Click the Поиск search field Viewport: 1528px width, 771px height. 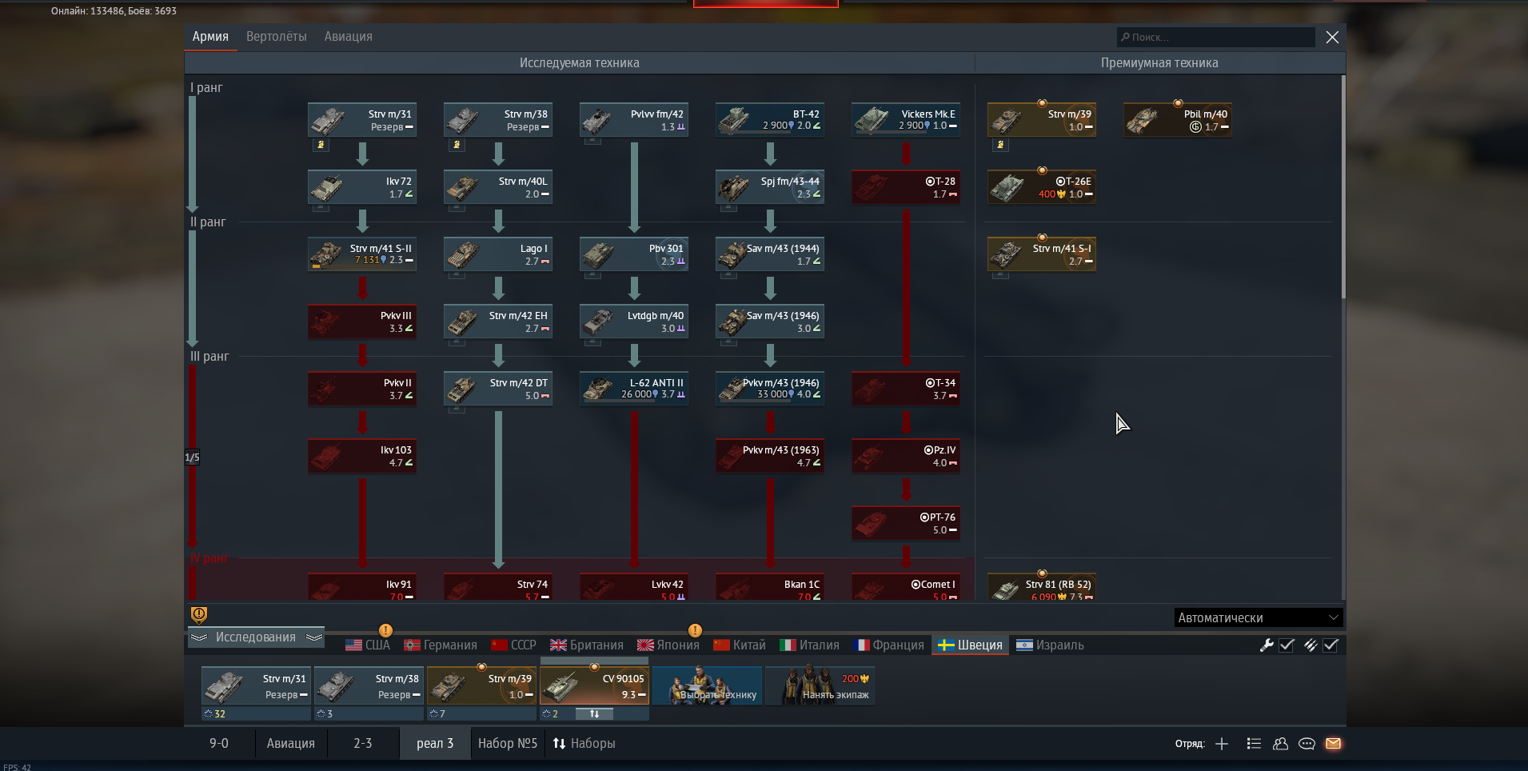tap(1215, 37)
